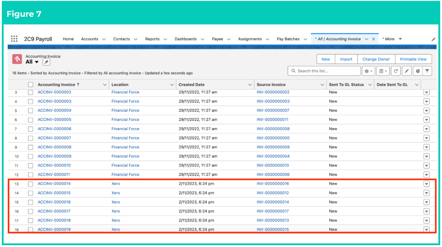This screenshot has width=442, height=247.
Task: Select the ACCINV-0000002 row checkbox
Action: tap(30, 92)
